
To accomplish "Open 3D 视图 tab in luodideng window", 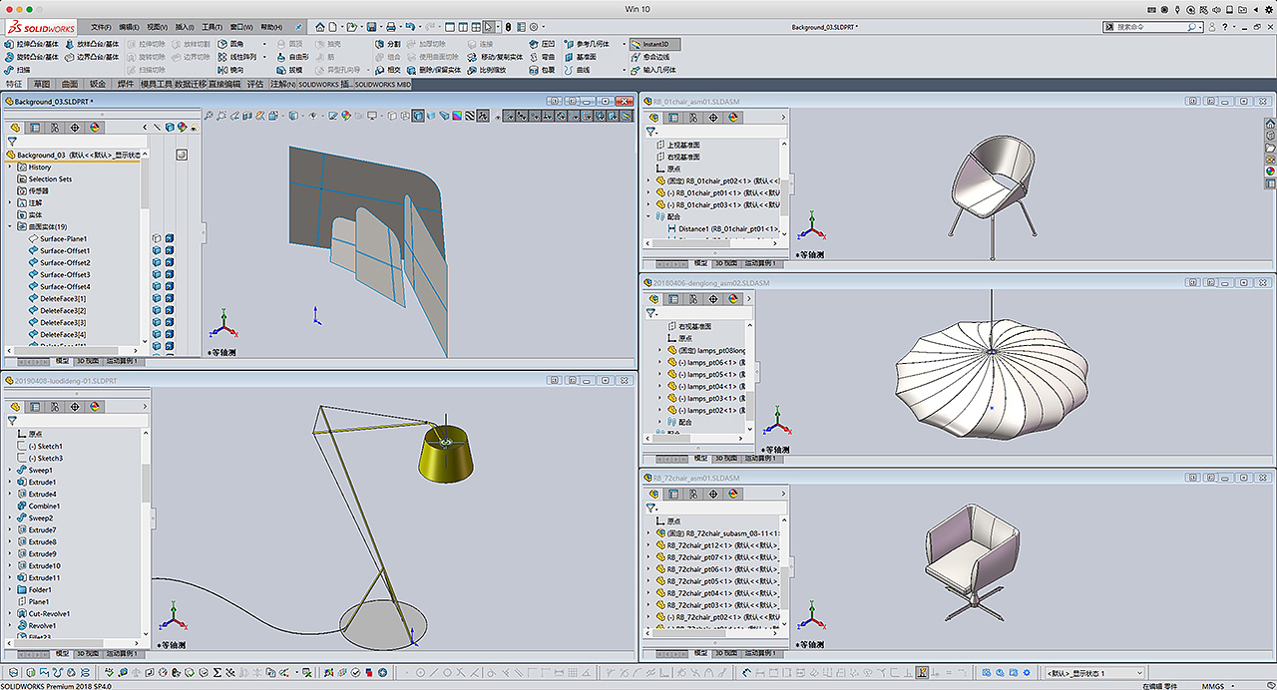I will (88, 654).
